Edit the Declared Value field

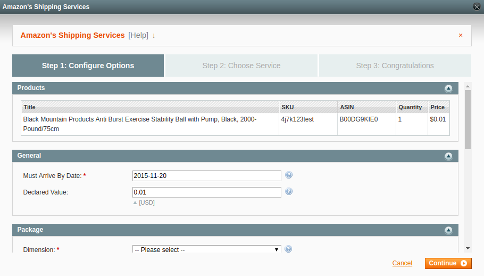[x=207, y=192]
